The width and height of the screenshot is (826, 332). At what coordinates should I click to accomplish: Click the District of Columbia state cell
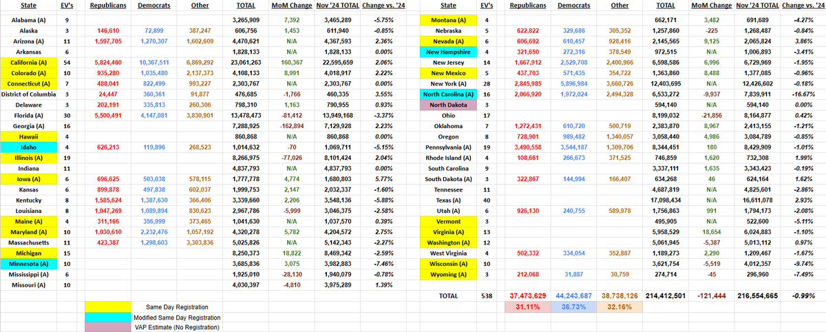tap(28, 93)
